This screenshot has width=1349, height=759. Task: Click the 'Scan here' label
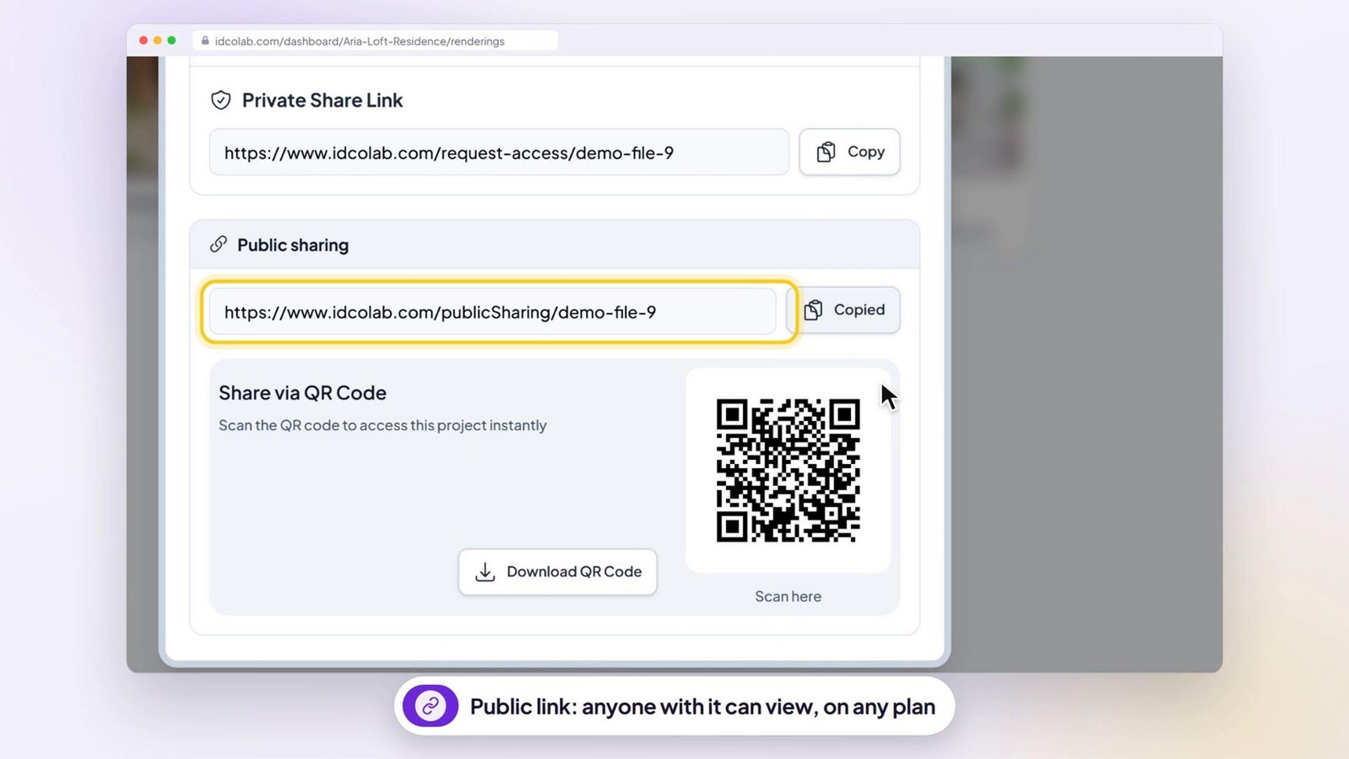tap(788, 596)
